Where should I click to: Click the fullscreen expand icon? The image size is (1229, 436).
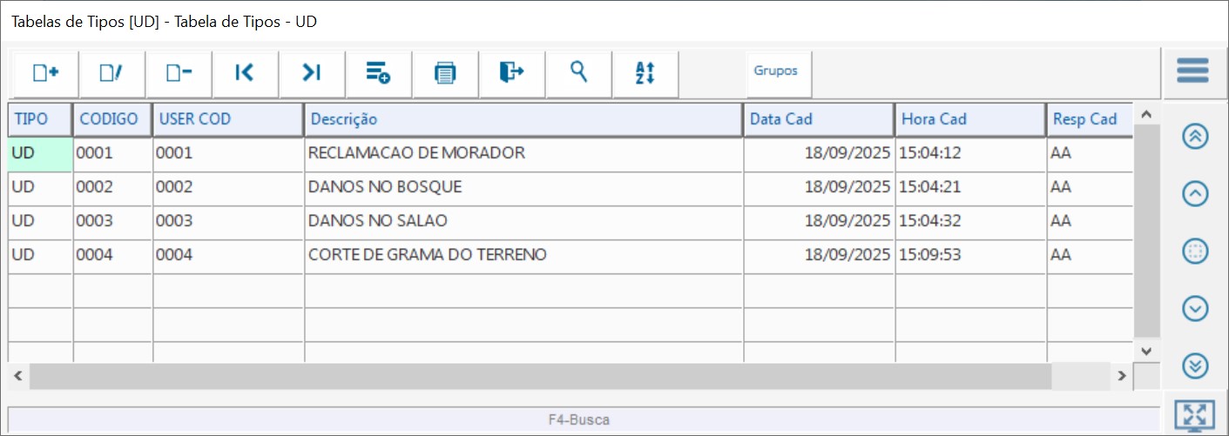1194,415
